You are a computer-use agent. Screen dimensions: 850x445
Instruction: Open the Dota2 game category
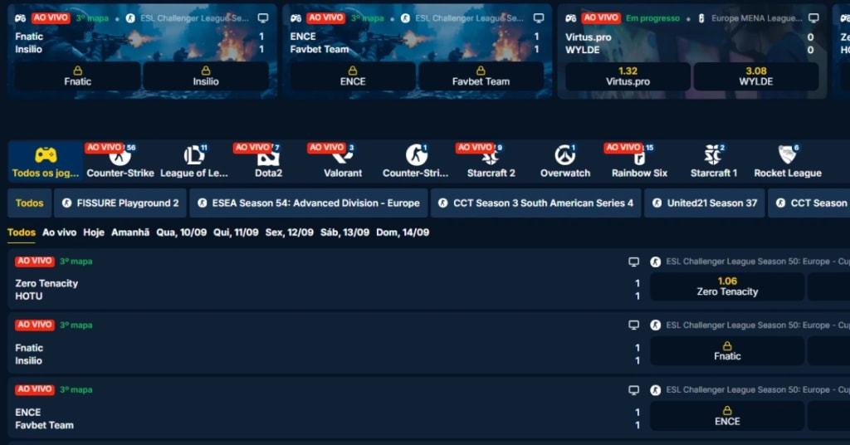[268, 162]
